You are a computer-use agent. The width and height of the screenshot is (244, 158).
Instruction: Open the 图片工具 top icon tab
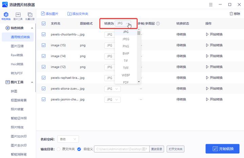tap(18, 16)
